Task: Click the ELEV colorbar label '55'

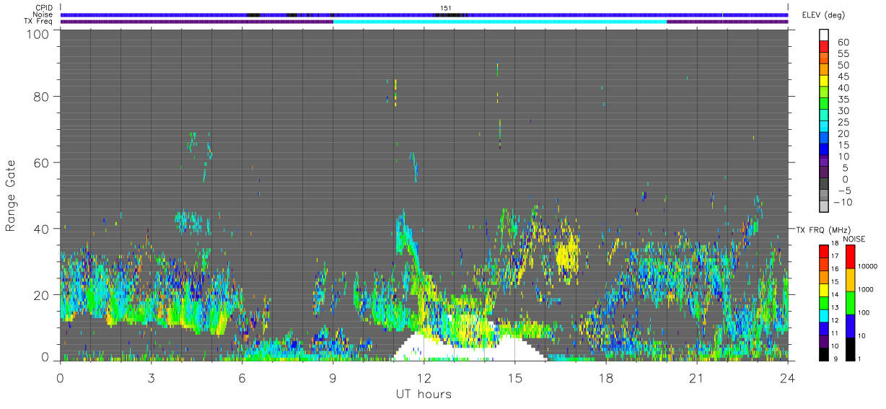Action: click(843, 54)
